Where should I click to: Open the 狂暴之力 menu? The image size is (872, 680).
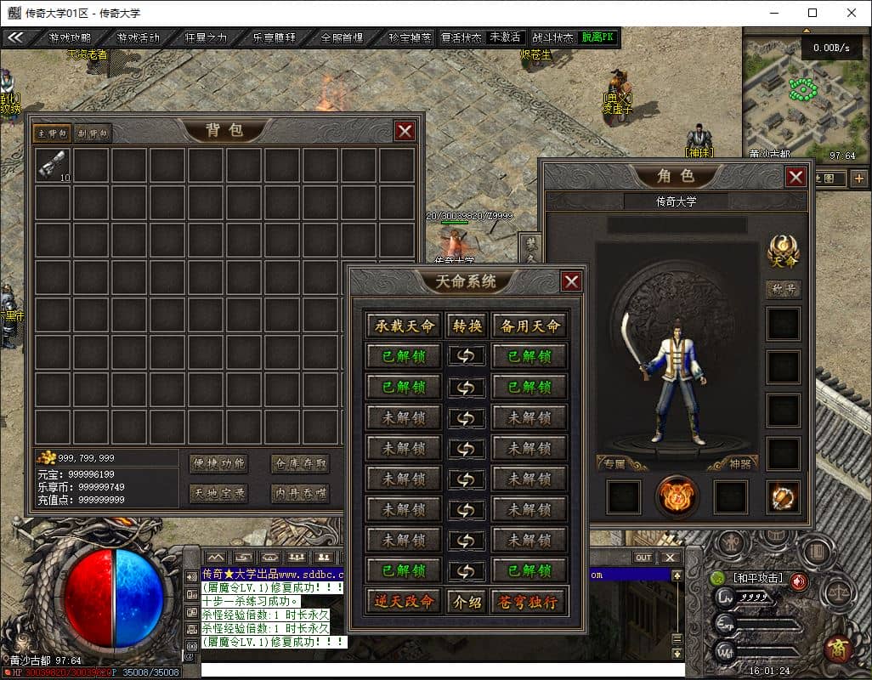[x=206, y=37]
